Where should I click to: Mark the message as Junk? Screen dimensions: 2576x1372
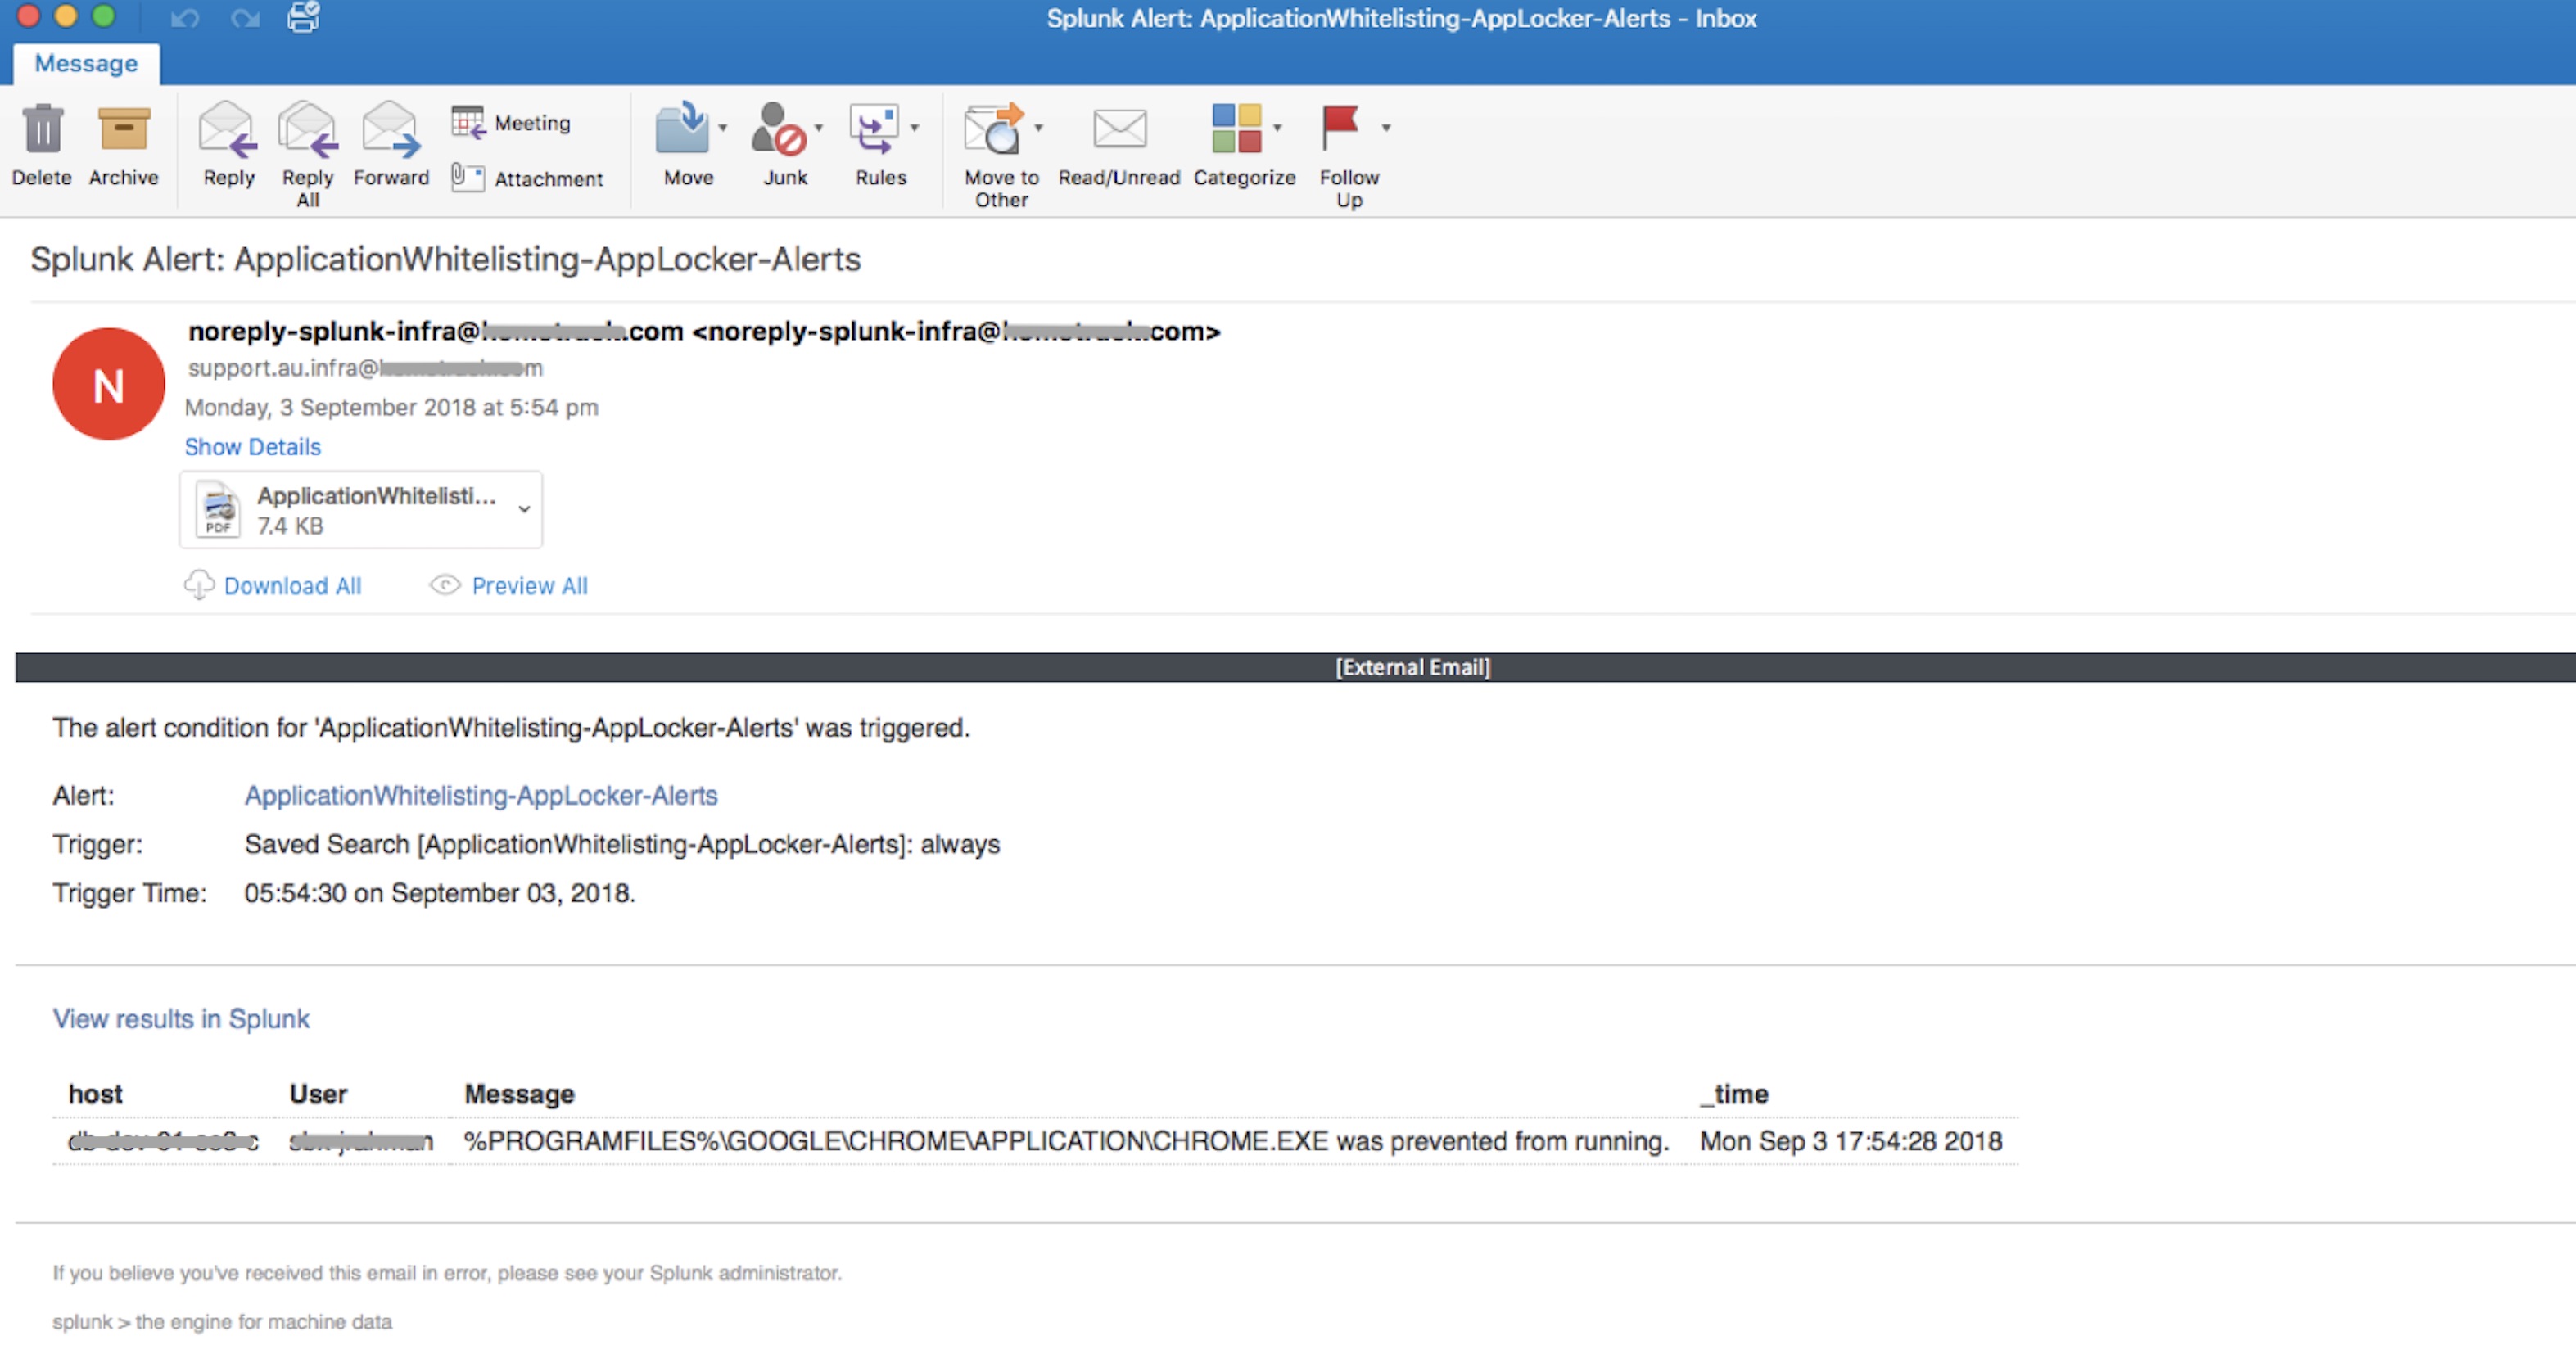[x=786, y=145]
